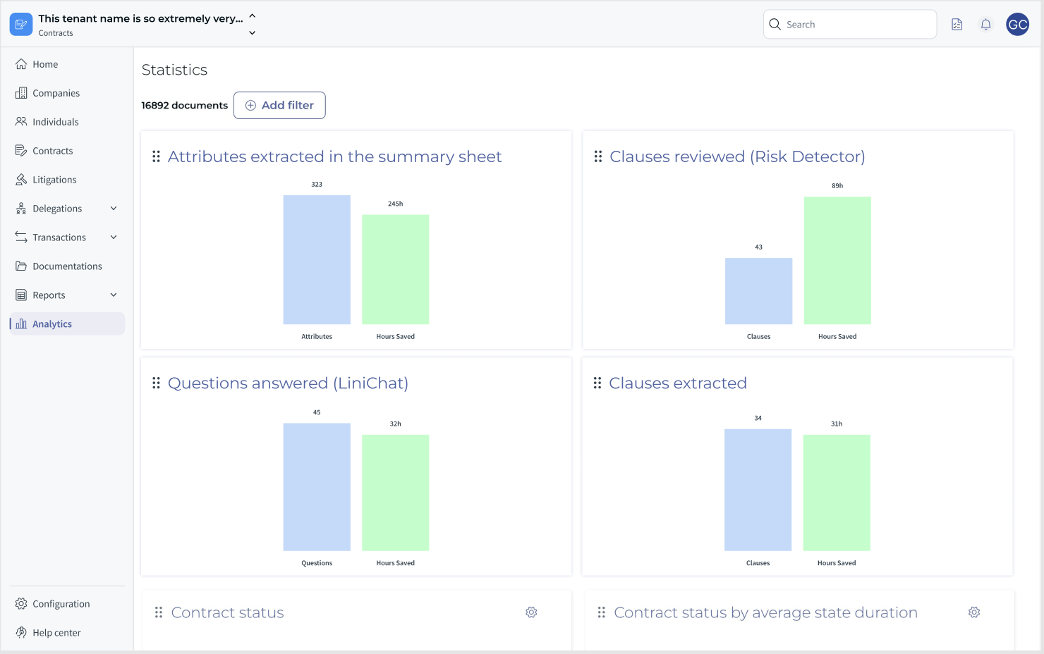Image resolution: width=1044 pixels, height=654 pixels.
Task: Click the truncated tenant name
Action: [140, 18]
